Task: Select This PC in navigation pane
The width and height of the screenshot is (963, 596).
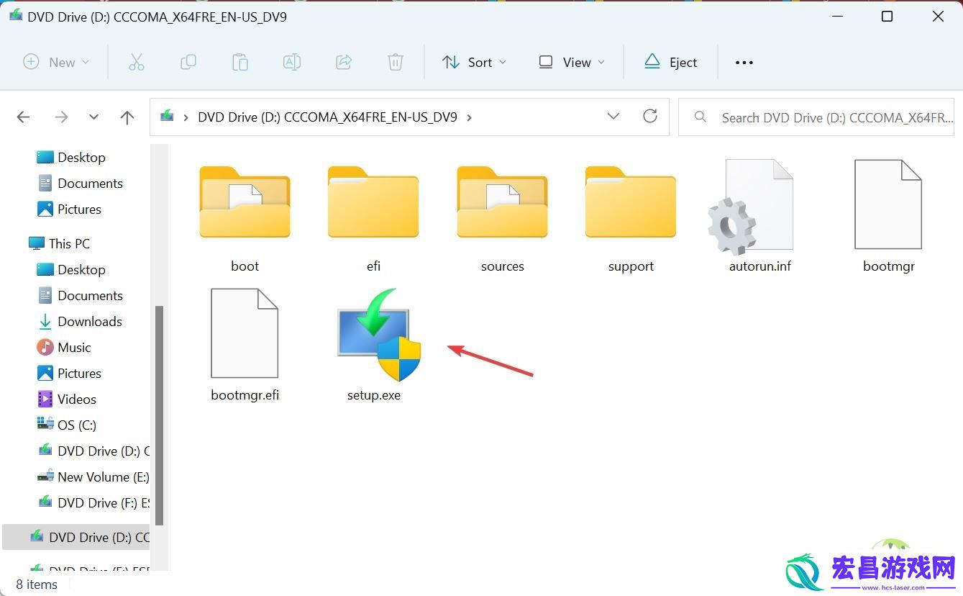Action: point(59,243)
